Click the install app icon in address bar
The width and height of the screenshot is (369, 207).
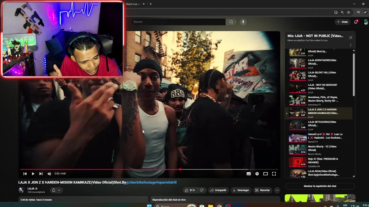point(336,12)
